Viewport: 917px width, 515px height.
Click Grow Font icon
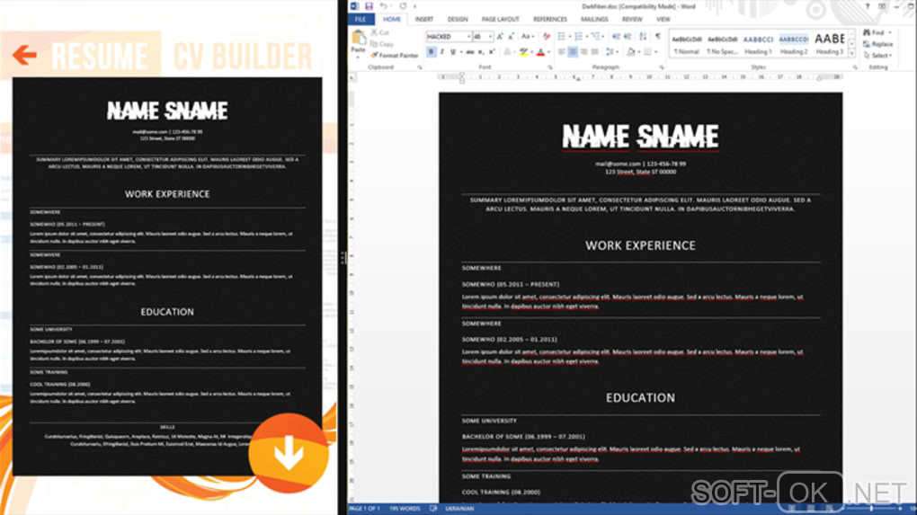[500, 36]
